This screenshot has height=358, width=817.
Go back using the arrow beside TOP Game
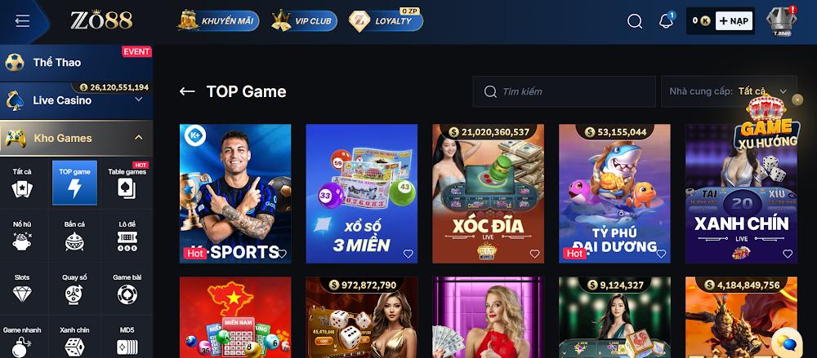point(187,91)
